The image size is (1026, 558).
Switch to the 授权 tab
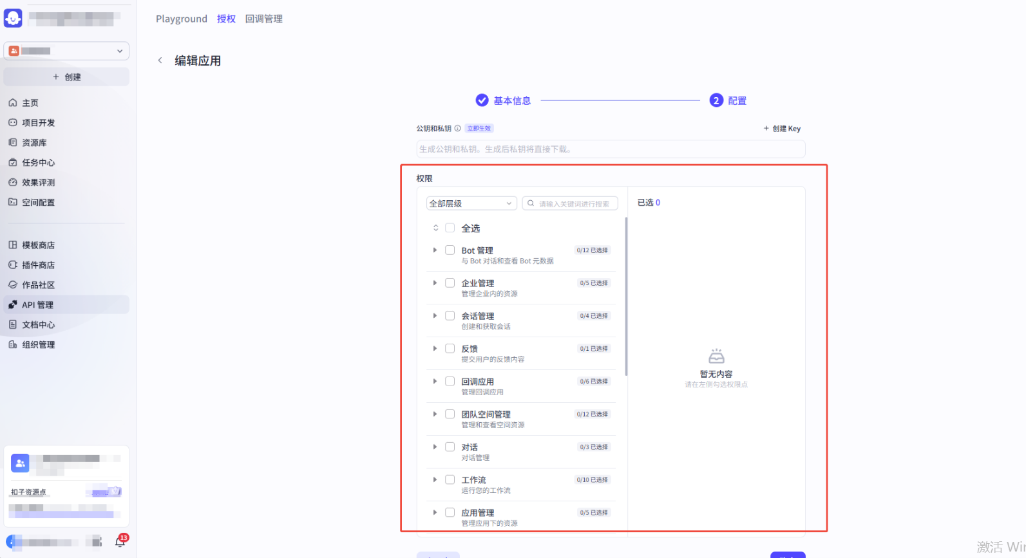click(226, 19)
